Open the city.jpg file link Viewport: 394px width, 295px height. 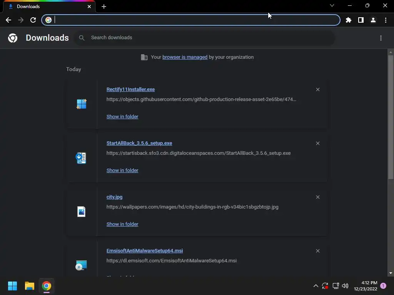[x=114, y=197]
